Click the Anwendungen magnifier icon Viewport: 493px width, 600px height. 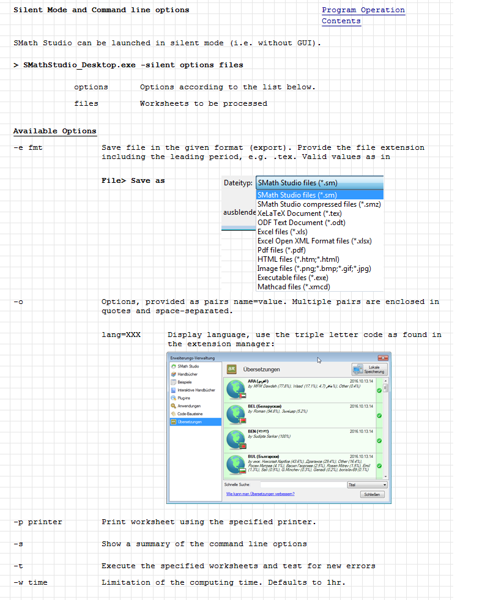(174, 406)
